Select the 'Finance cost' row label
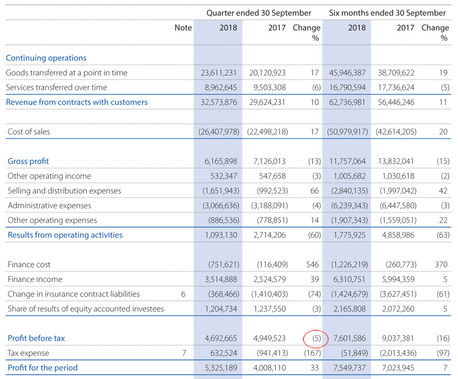This screenshot has width=458, height=379. 29,264
